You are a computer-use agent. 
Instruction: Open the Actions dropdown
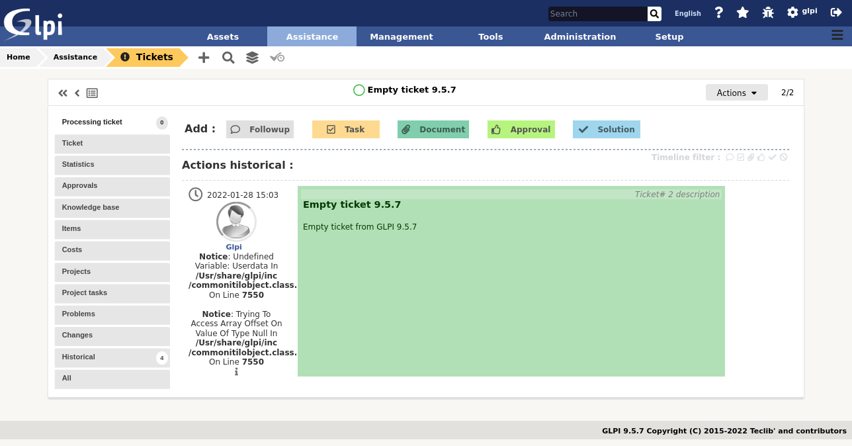point(736,93)
